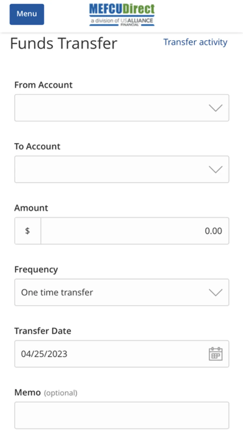Click the dollar sign amount prefix
The width and height of the screenshot is (243, 431).
click(28, 231)
